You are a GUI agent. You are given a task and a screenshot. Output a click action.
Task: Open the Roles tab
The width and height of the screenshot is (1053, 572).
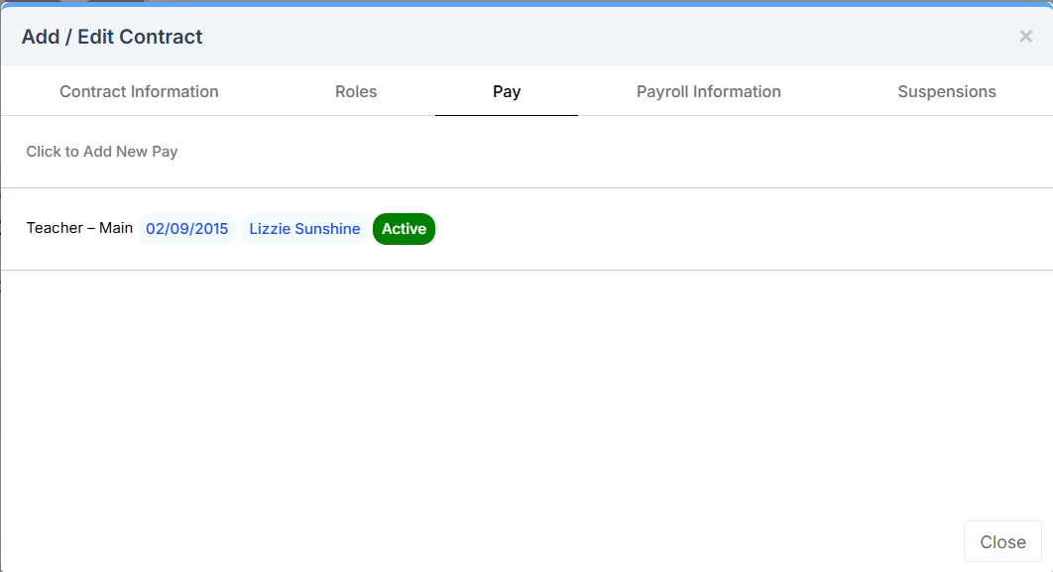[x=356, y=91]
